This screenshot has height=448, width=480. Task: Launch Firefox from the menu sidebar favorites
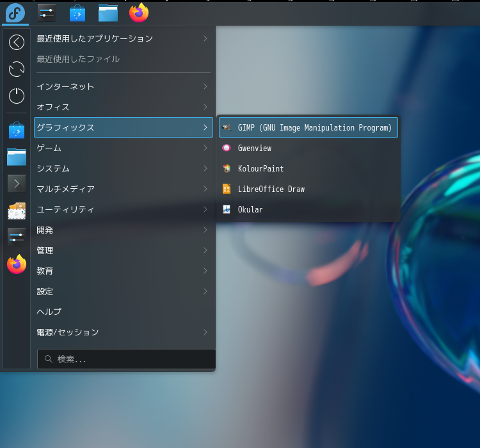pyautogui.click(x=17, y=264)
